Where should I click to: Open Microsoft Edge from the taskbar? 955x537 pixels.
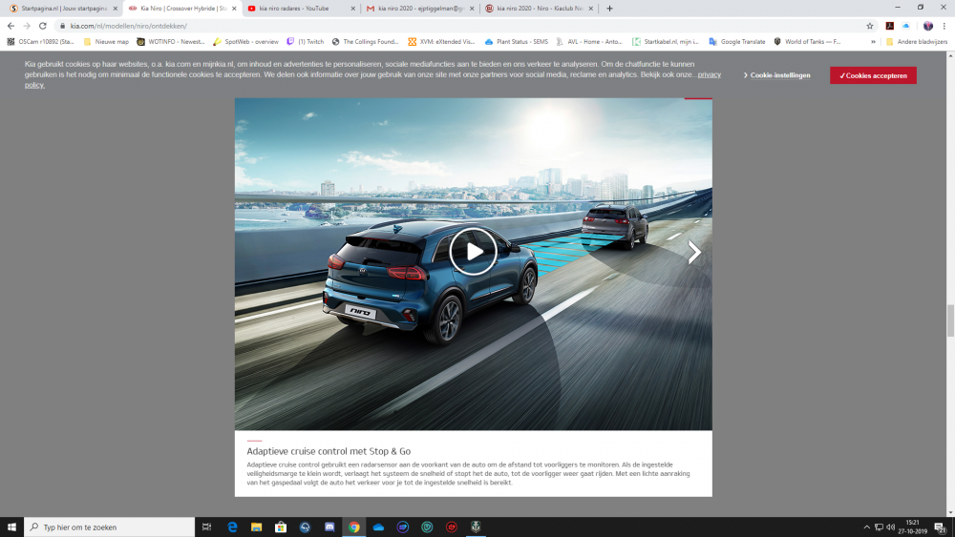pos(232,527)
